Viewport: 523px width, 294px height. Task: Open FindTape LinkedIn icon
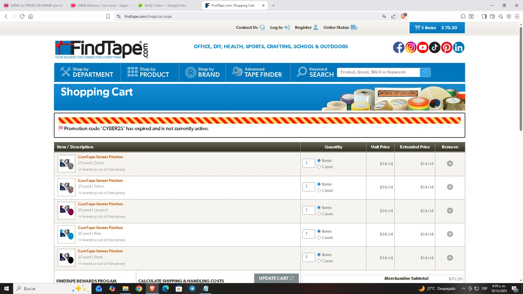coord(458,47)
